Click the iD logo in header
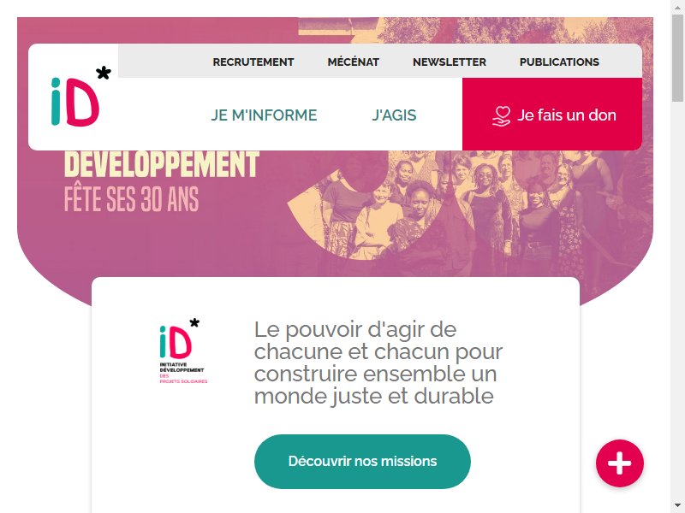 pyautogui.click(x=80, y=97)
